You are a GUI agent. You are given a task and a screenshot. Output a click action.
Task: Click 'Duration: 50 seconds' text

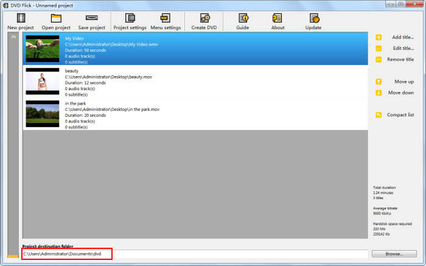pyautogui.click(x=85, y=51)
